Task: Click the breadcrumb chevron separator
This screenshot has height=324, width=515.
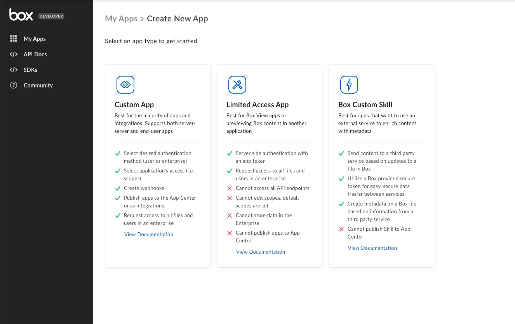Action: (142, 19)
